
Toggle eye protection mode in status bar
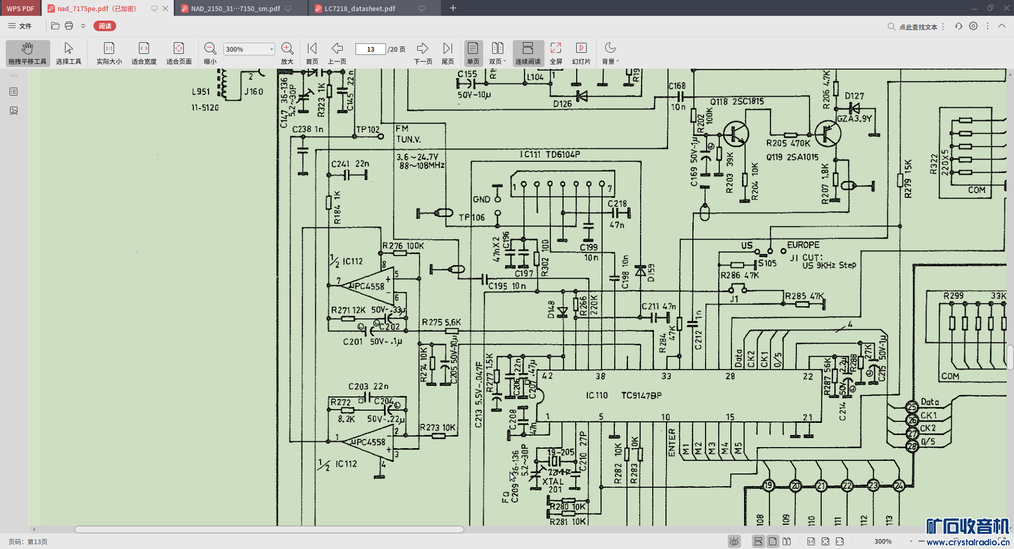click(734, 541)
